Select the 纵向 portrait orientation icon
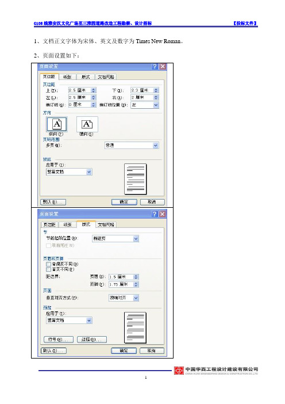Screen dimensions: 285x404 click(57, 124)
